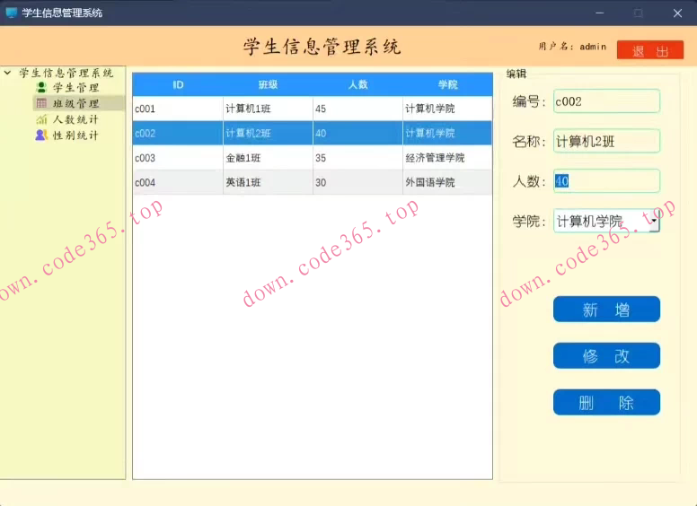Open 性别统计 in the sidebar
This screenshot has width=697, height=506.
[x=75, y=135]
